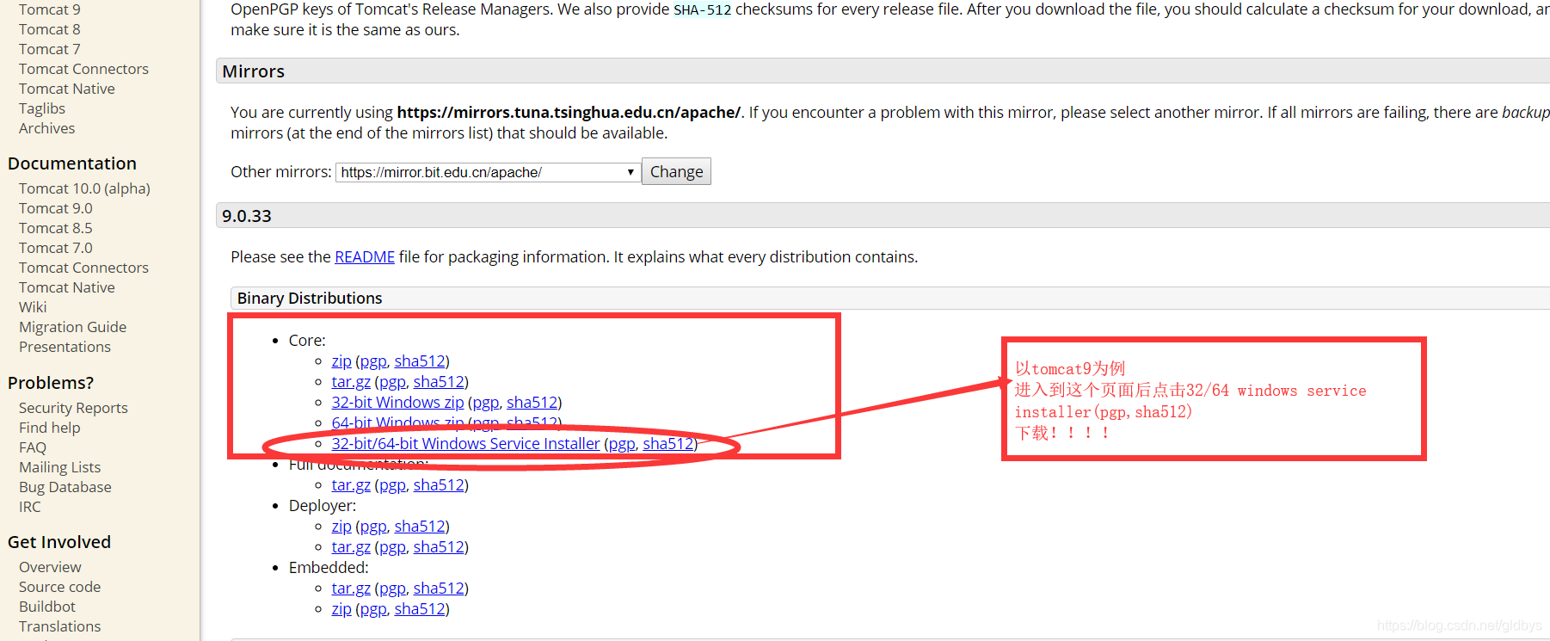The image size is (1550, 641).
Task: Open the IRC link
Action: pos(30,507)
